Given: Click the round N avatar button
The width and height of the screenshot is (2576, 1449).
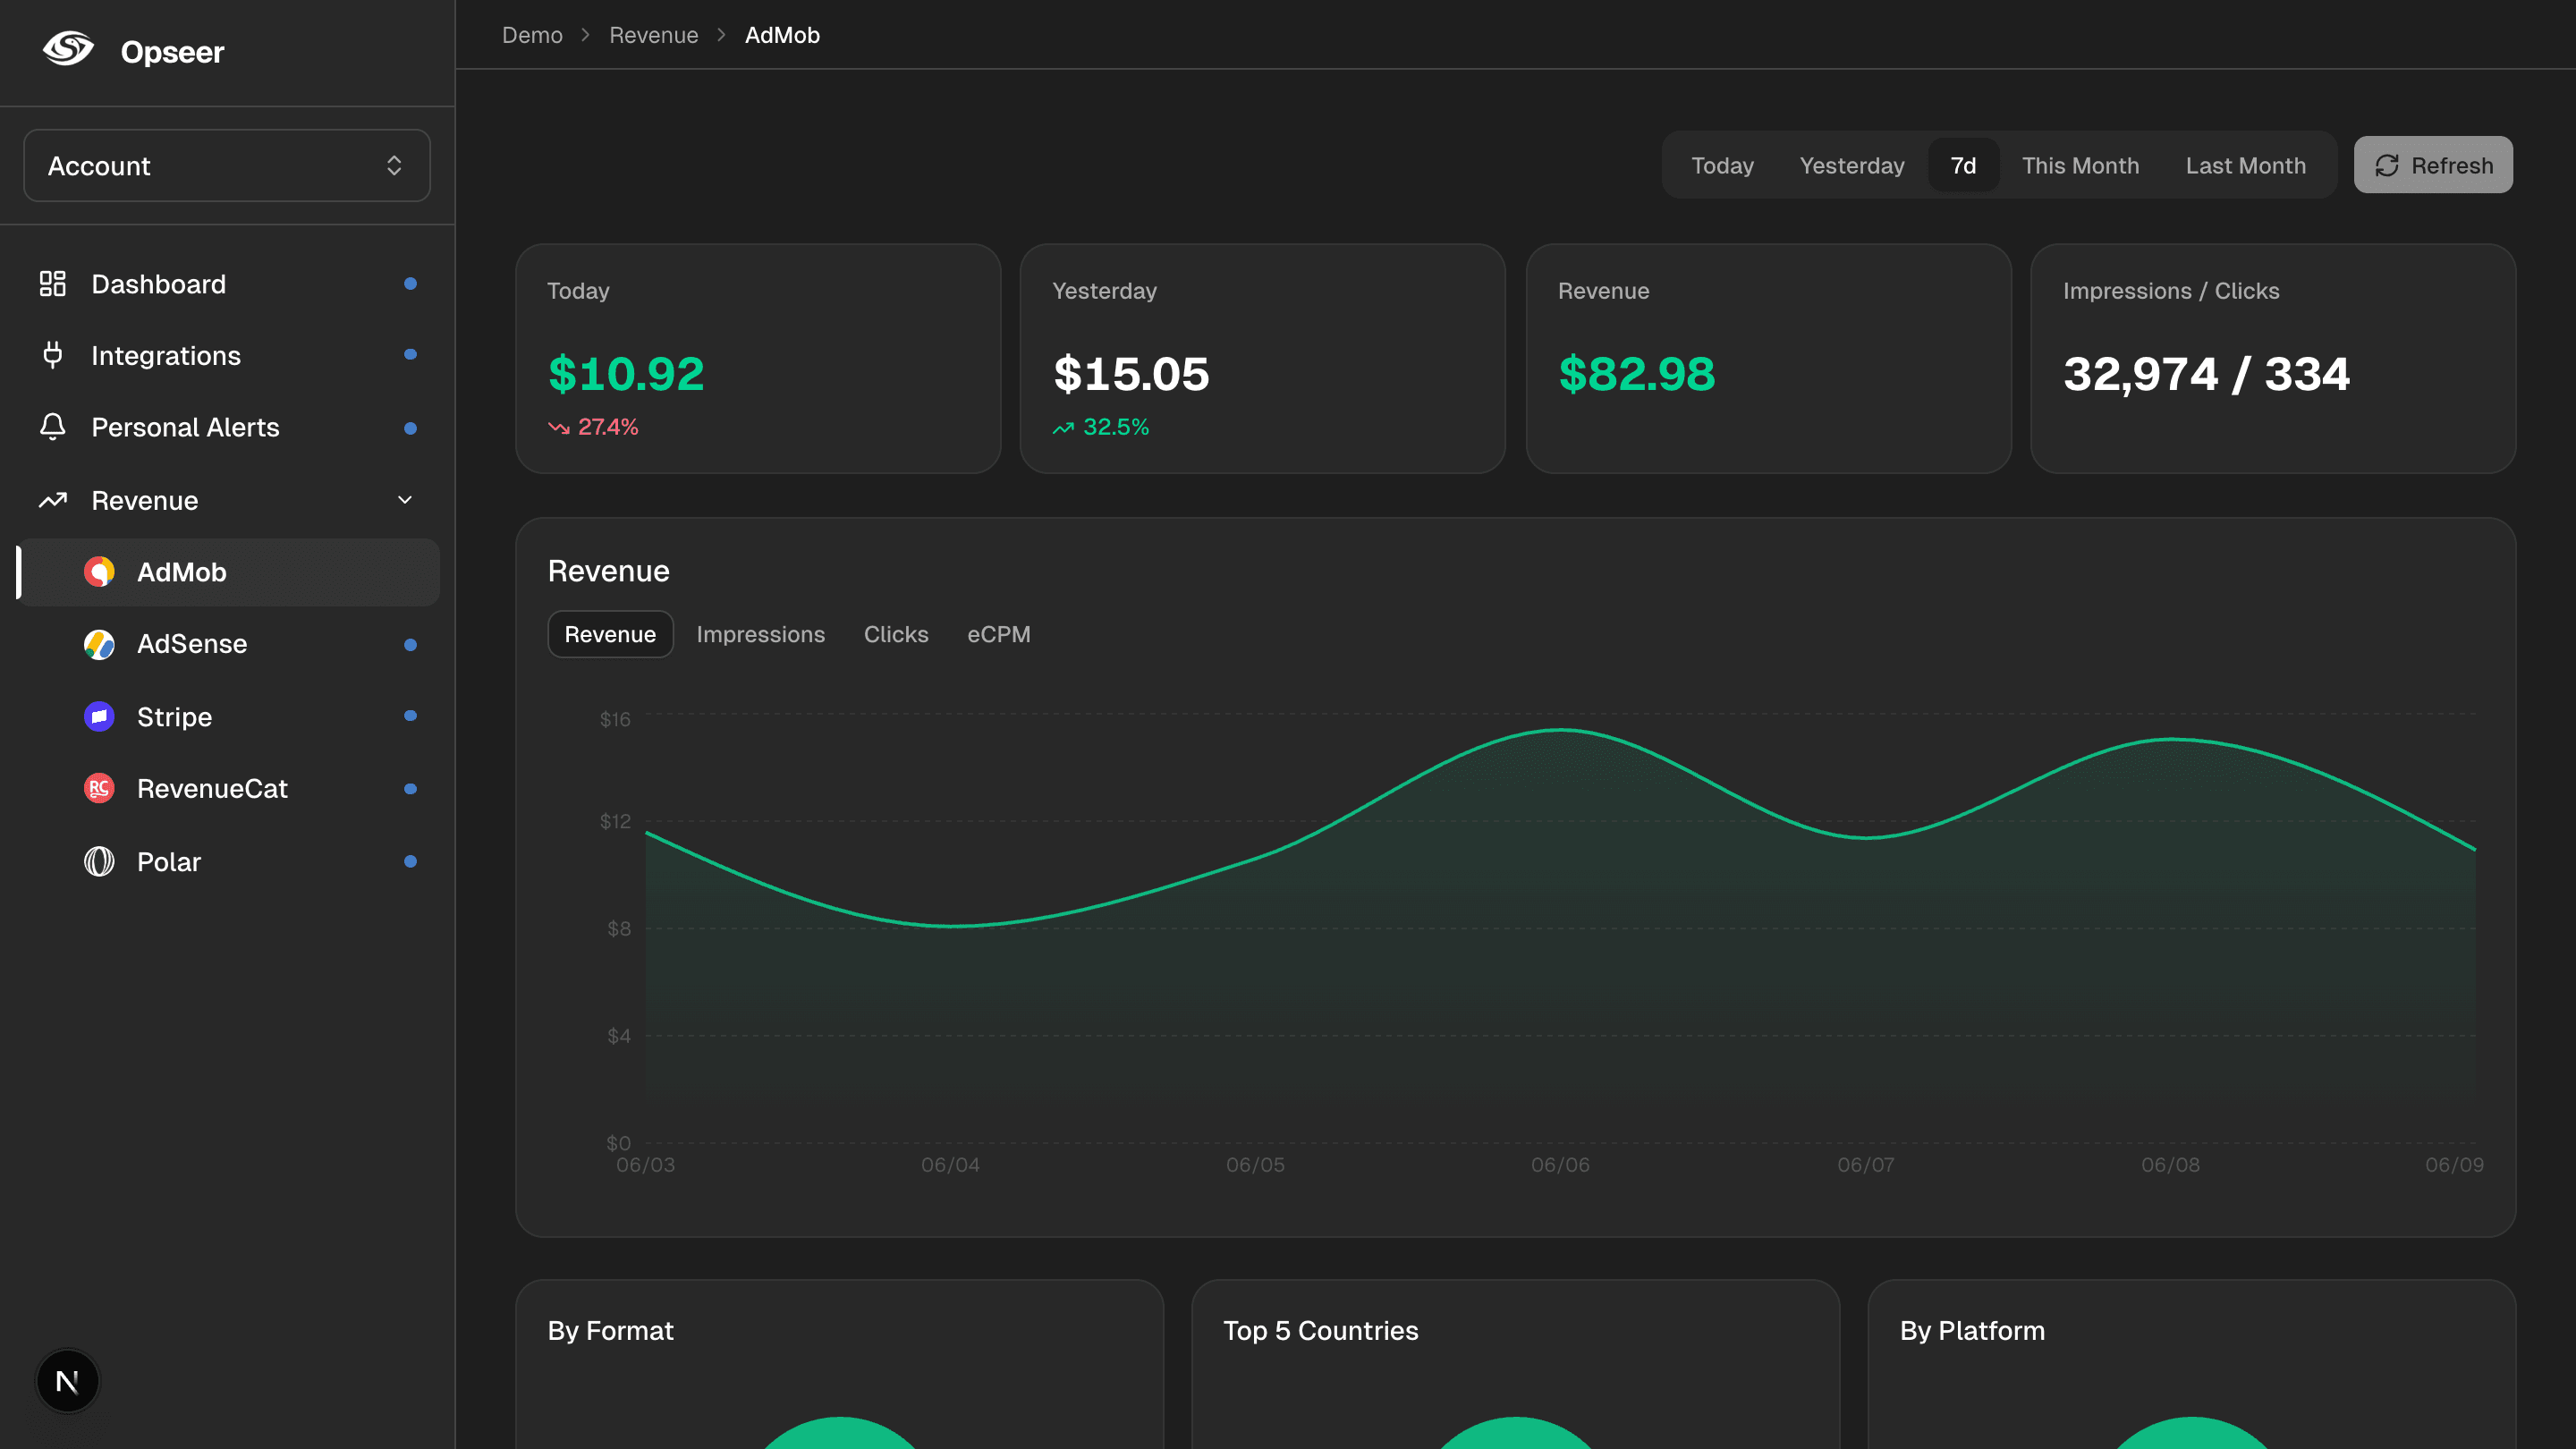Looking at the screenshot, I should [x=68, y=1381].
